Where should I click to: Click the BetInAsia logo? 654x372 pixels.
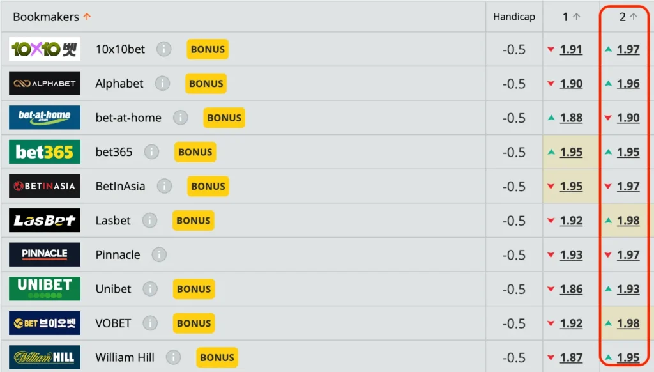[45, 186]
